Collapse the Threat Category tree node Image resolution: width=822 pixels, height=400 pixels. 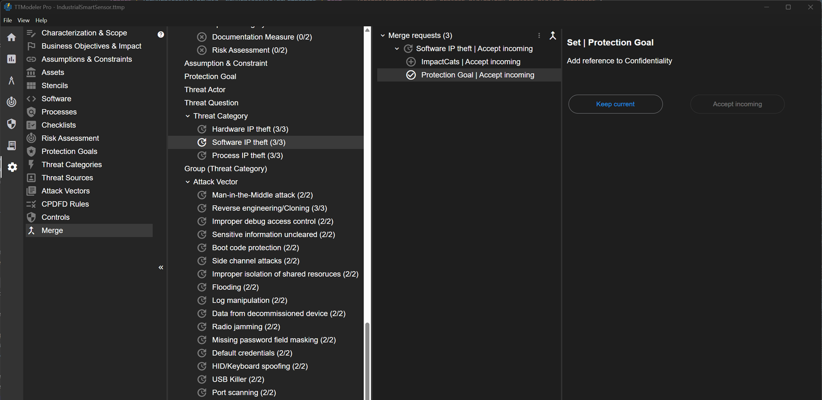click(x=188, y=116)
